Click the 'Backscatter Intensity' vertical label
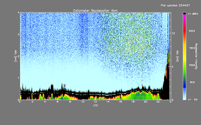The image size is (201, 125). click(x=196, y=56)
